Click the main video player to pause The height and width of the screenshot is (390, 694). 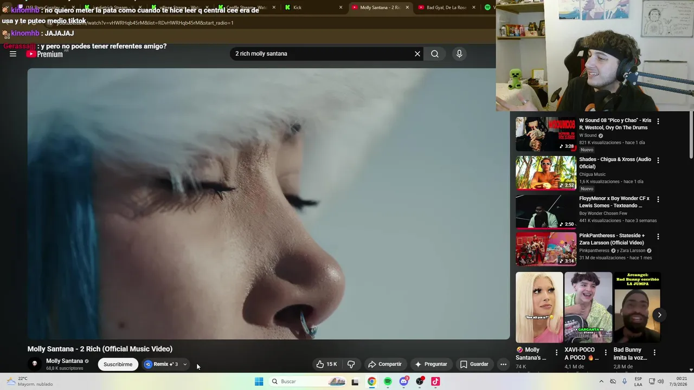click(268, 204)
